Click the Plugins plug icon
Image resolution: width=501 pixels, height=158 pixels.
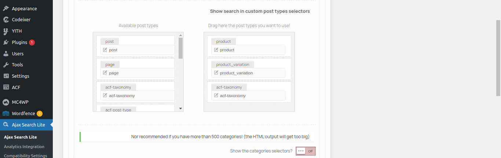coord(6,43)
